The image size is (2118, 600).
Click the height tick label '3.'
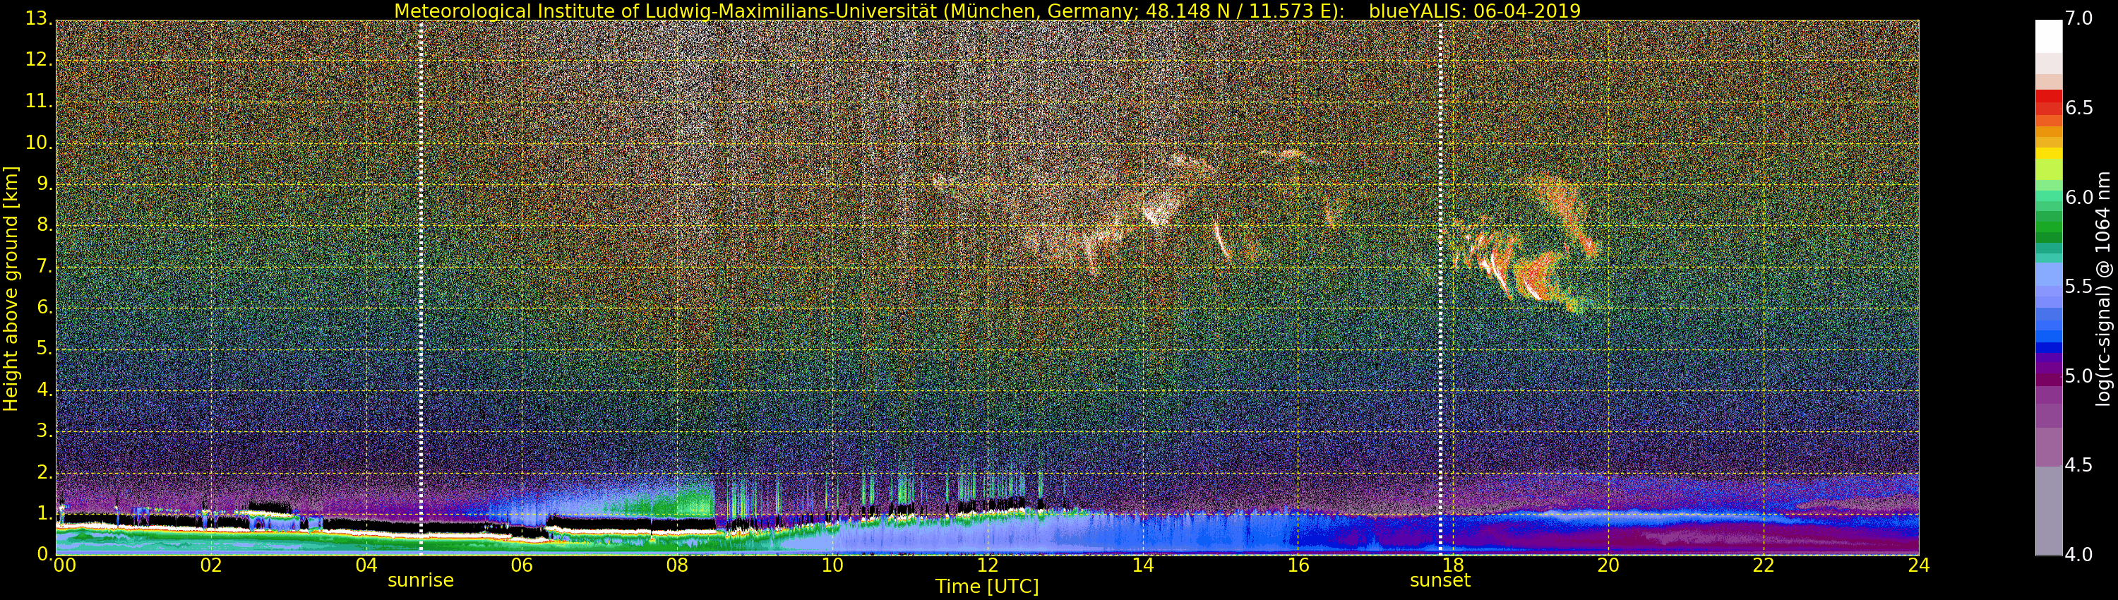pyautogui.click(x=44, y=431)
